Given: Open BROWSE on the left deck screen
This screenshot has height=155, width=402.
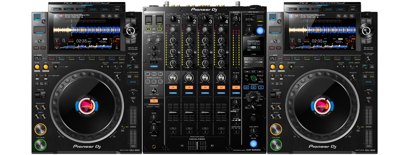Looking at the screenshot, I should point(68,9).
